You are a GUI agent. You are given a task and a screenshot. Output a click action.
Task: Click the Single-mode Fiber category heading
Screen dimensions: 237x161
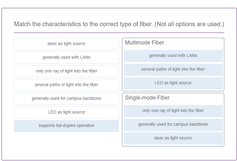(147, 98)
